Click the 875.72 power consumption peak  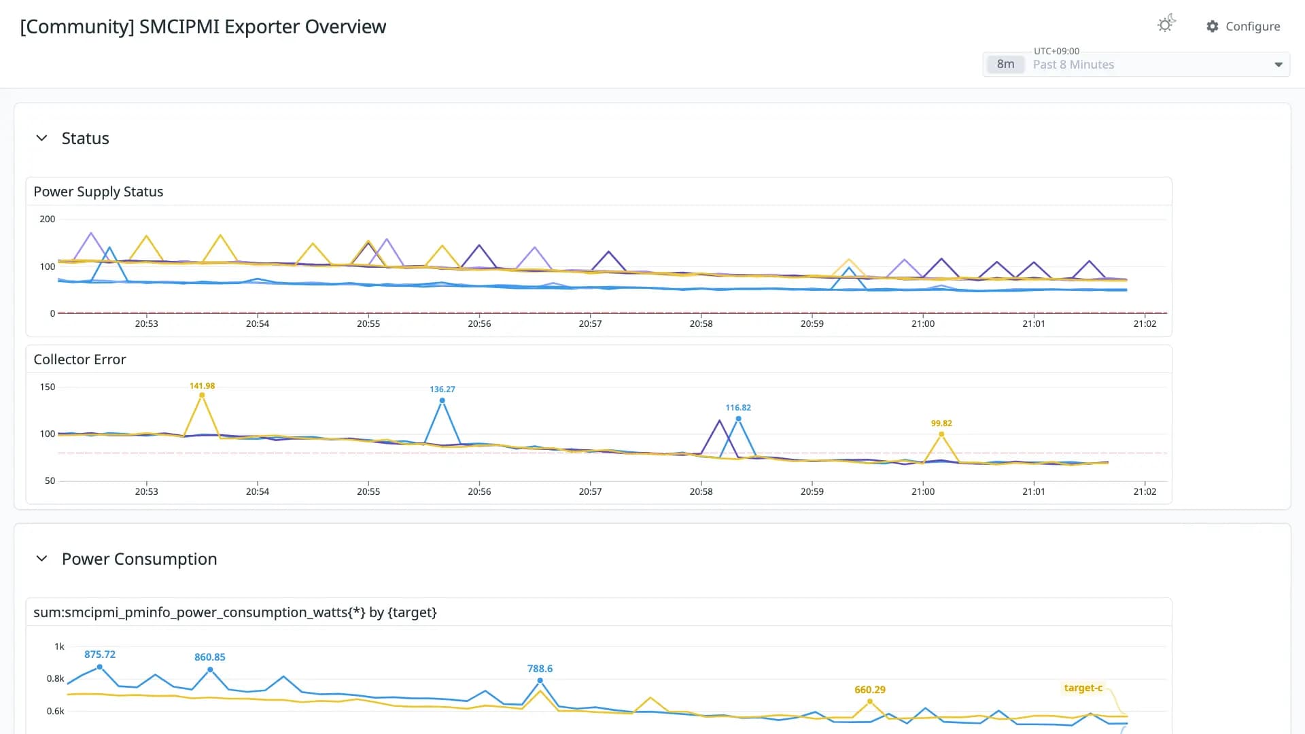tap(100, 667)
